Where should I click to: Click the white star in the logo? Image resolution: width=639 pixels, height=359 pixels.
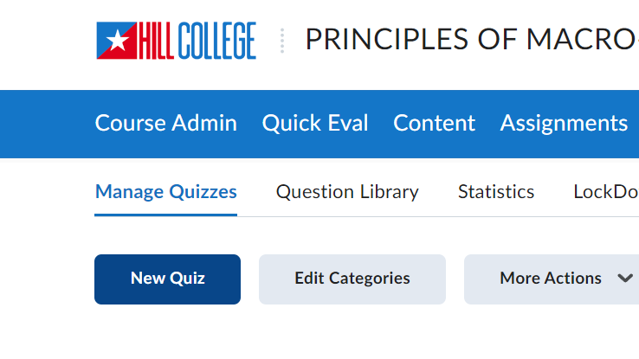point(118,41)
